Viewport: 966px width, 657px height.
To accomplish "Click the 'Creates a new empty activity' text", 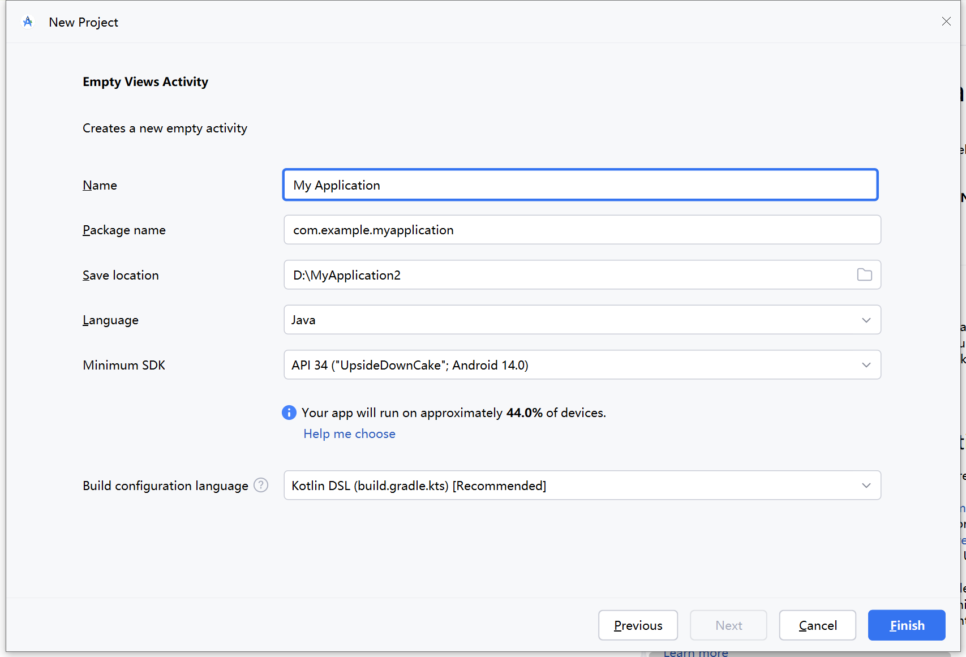I will coord(165,128).
